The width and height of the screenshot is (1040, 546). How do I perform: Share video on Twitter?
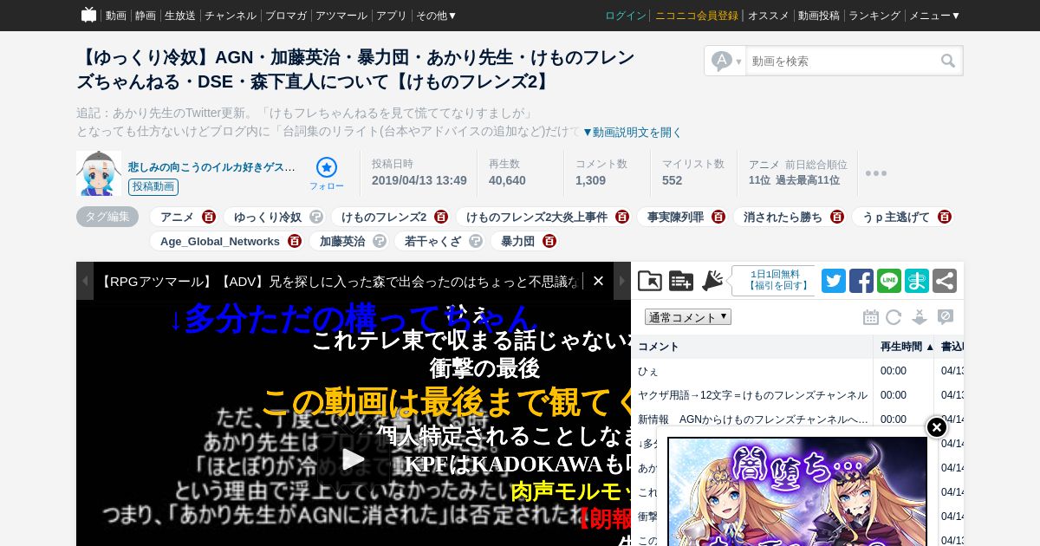(834, 281)
